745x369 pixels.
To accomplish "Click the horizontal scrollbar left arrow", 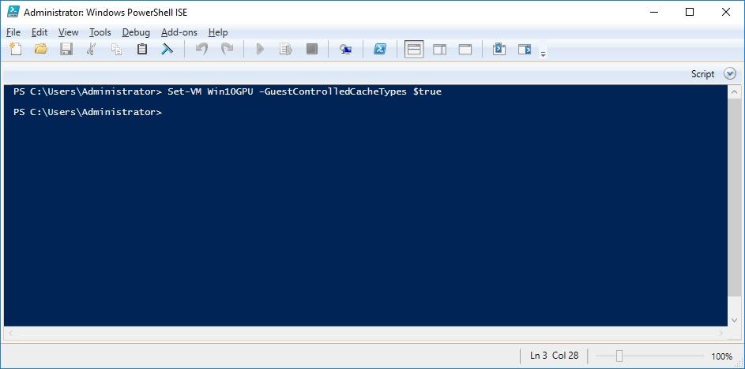I will pyautogui.click(x=9, y=334).
